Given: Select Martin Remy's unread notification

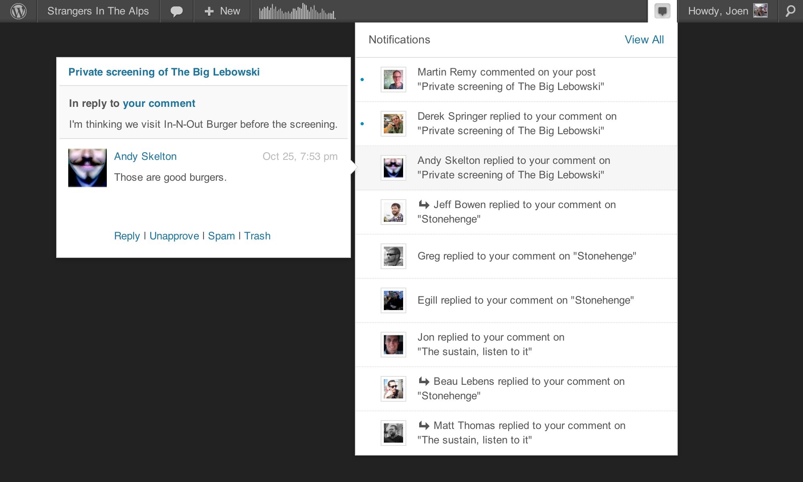Looking at the screenshot, I should [510, 79].
